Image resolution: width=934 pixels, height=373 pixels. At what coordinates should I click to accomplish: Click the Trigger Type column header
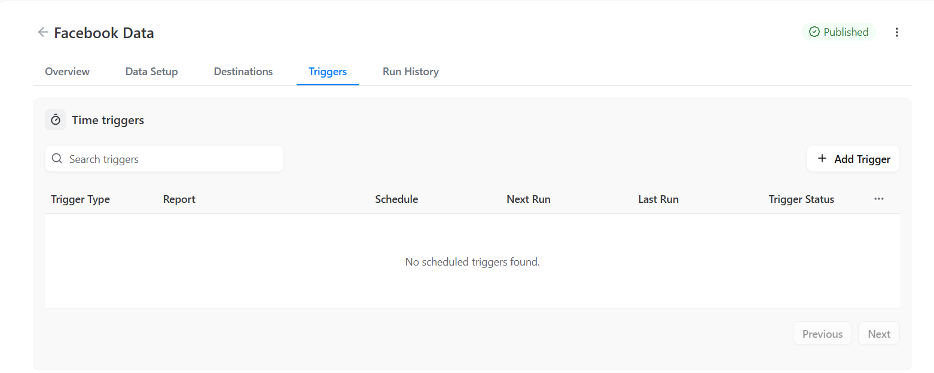[80, 199]
